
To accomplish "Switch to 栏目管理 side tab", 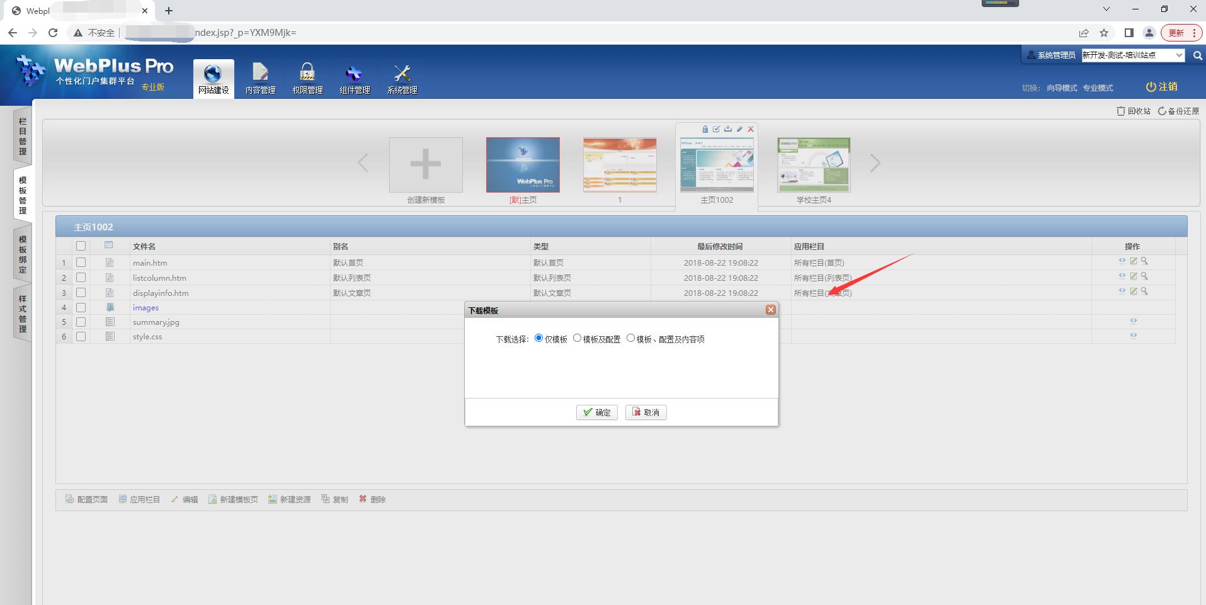I will coord(23,136).
